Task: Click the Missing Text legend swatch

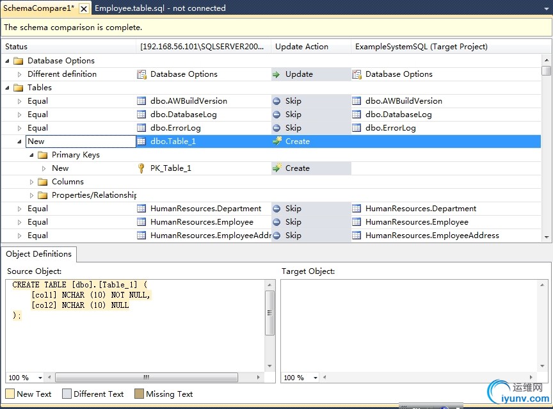Action: click(x=140, y=394)
